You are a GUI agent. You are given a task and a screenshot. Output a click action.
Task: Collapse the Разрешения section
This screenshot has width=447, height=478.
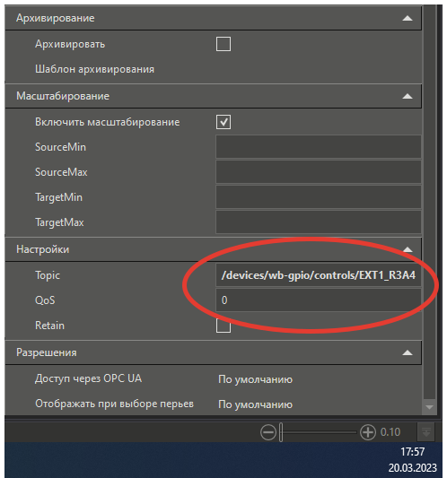[x=408, y=353]
